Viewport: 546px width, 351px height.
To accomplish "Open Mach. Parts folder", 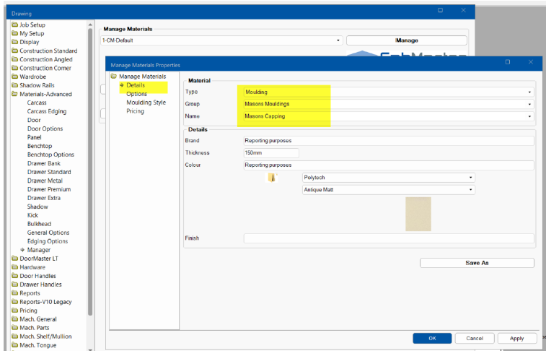I will [30, 328].
